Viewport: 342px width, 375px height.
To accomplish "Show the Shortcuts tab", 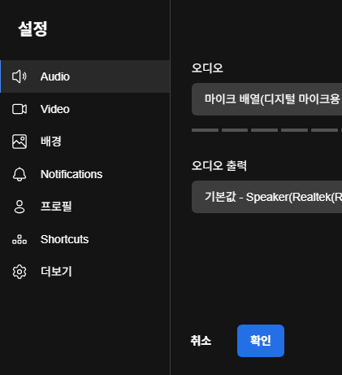I will (x=85, y=239).
